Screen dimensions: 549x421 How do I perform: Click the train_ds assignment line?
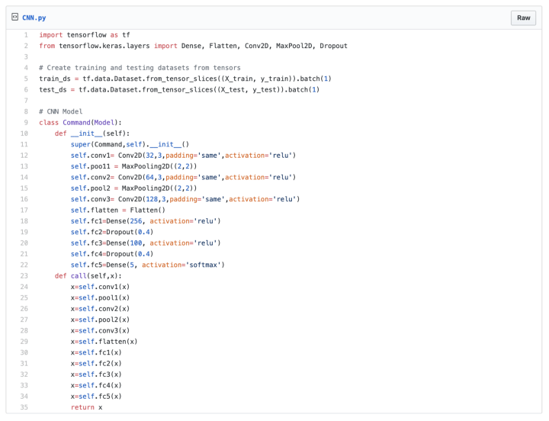click(185, 79)
